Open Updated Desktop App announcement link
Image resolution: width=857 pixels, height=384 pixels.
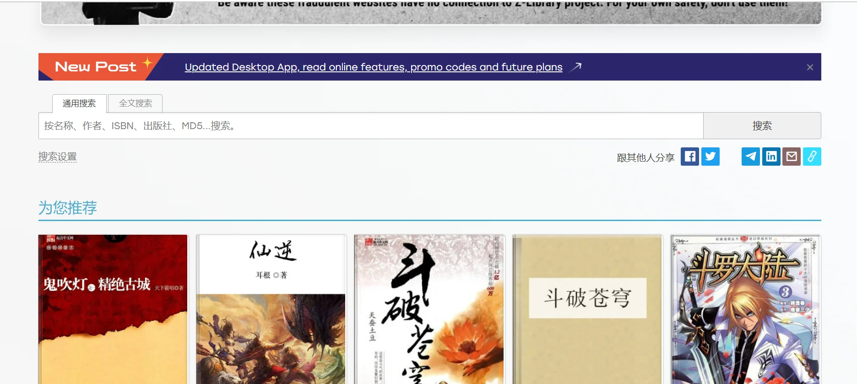tap(374, 67)
